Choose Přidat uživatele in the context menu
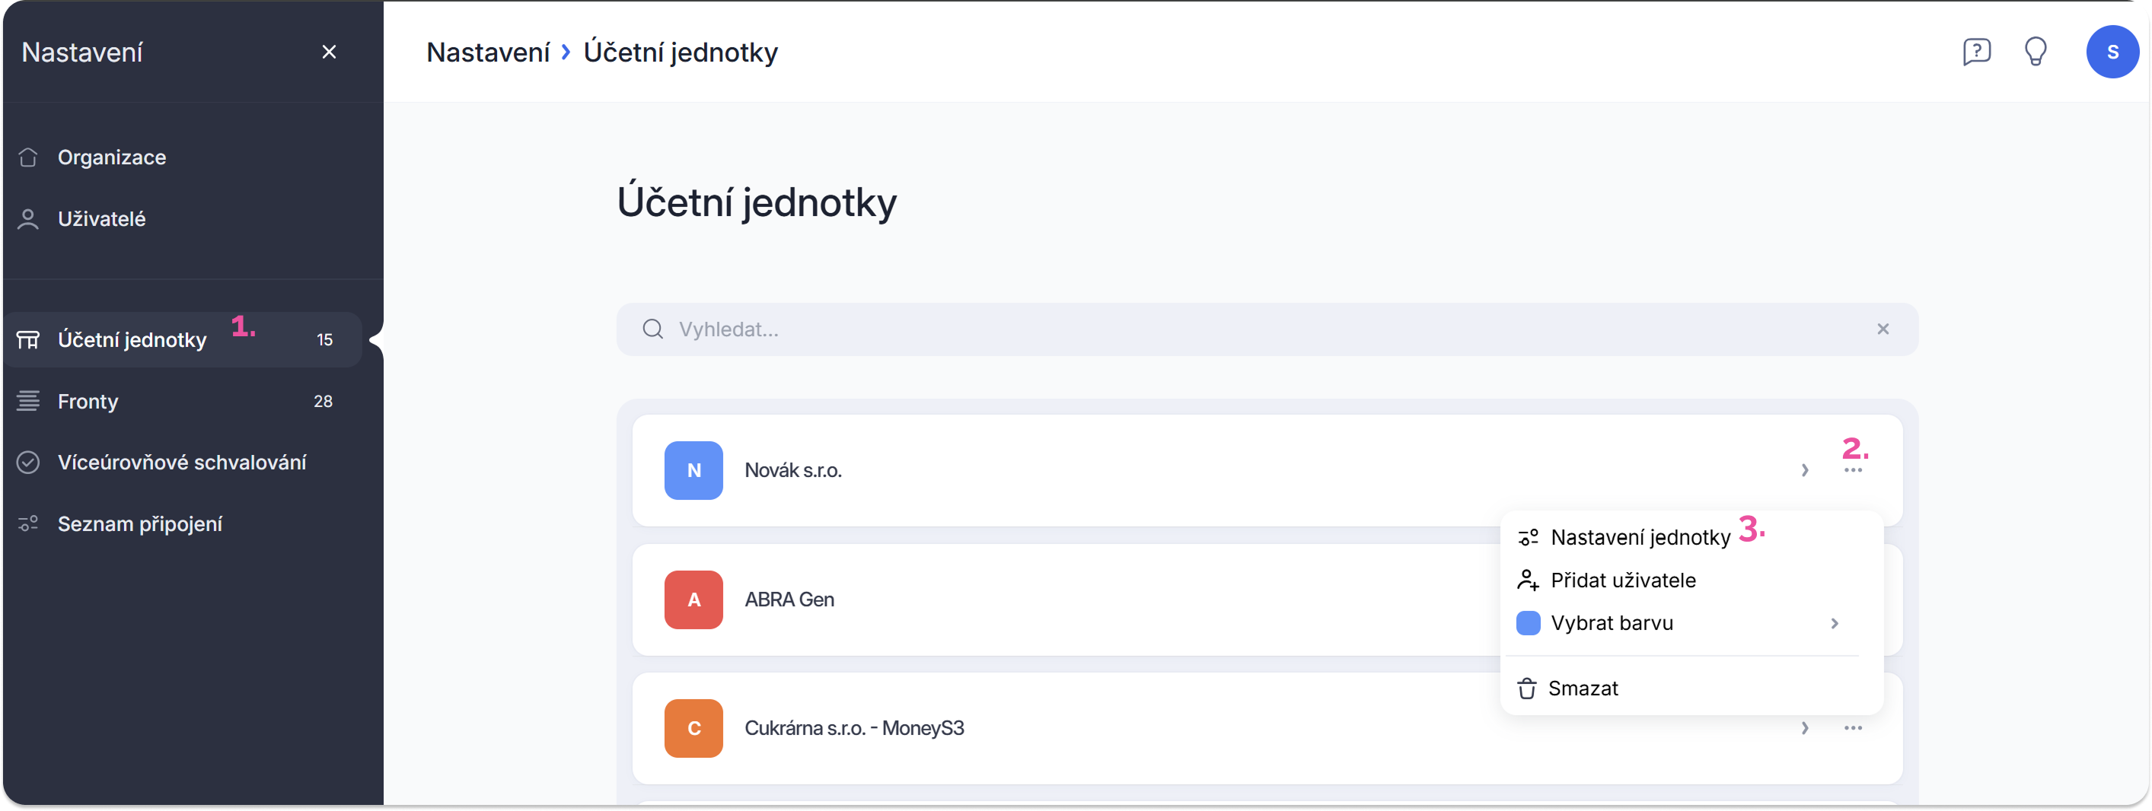2152x811 pixels. (x=1622, y=580)
